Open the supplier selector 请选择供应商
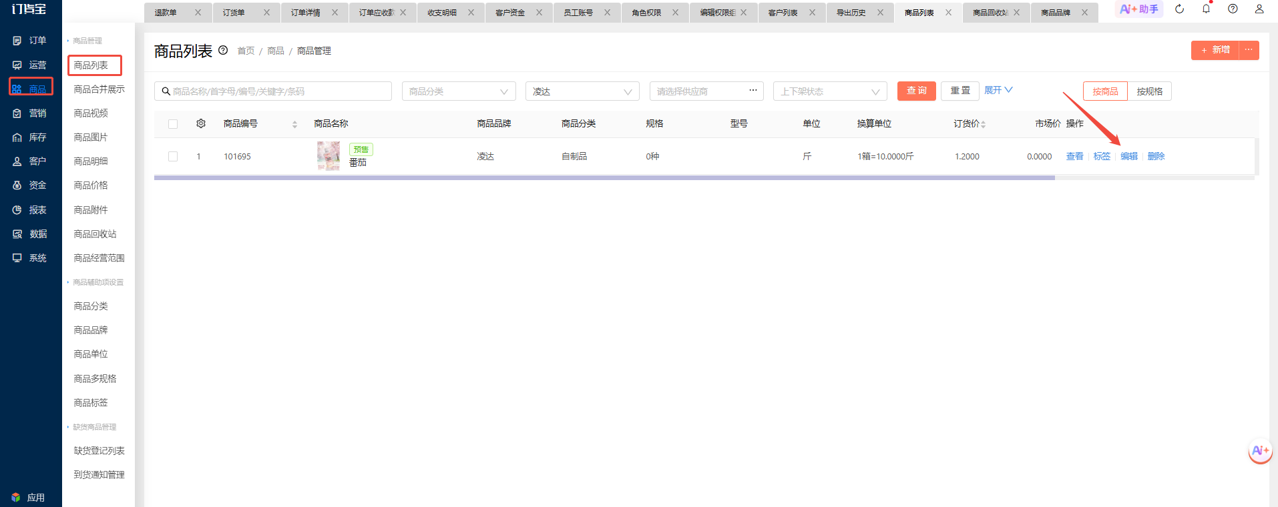The height and width of the screenshot is (507, 1278). [706, 91]
